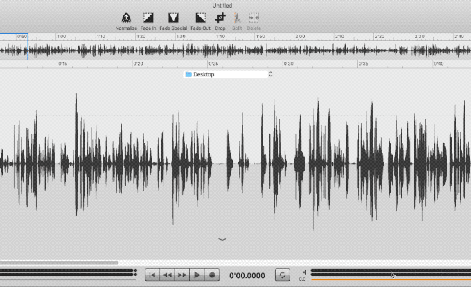Click the 0'30 mark on detail ruler

(288, 64)
